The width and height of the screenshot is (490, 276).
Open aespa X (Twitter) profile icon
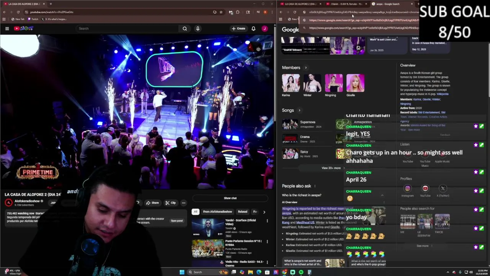tap(443, 189)
